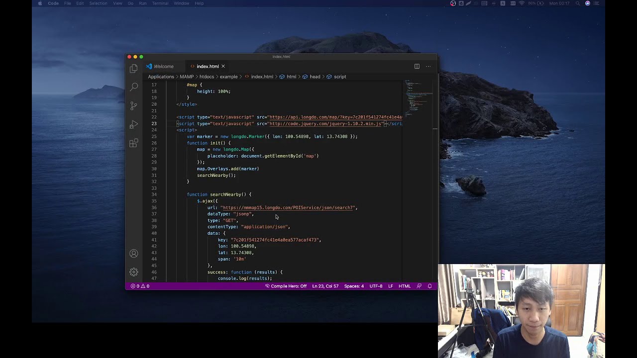Image resolution: width=637 pixels, height=358 pixels.
Task: Open the notifications bell in status bar
Action: [x=429, y=286]
